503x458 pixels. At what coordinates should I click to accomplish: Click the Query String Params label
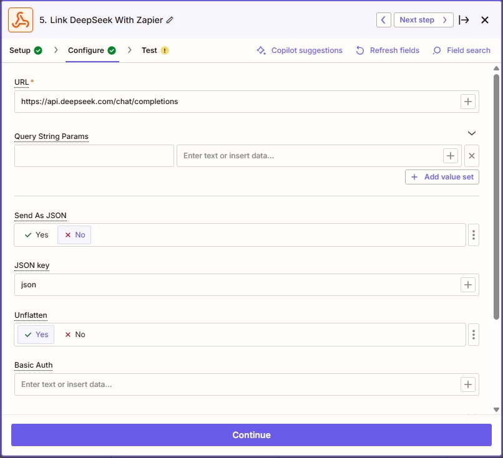click(51, 136)
